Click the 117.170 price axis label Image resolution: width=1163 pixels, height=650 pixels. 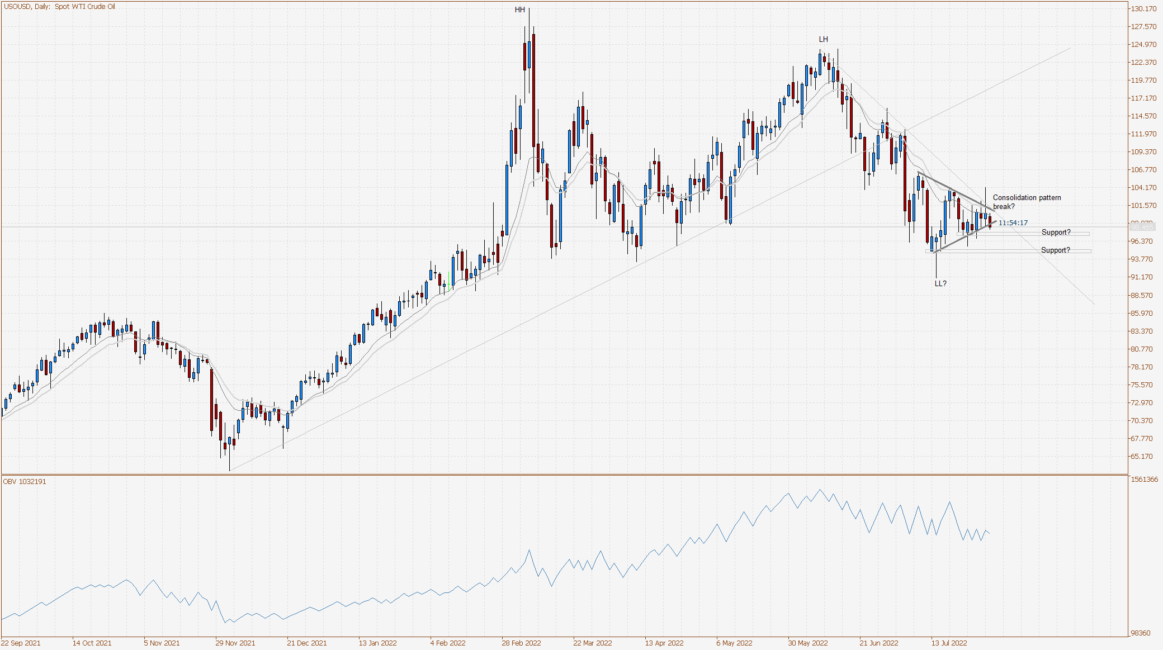tap(1143, 98)
